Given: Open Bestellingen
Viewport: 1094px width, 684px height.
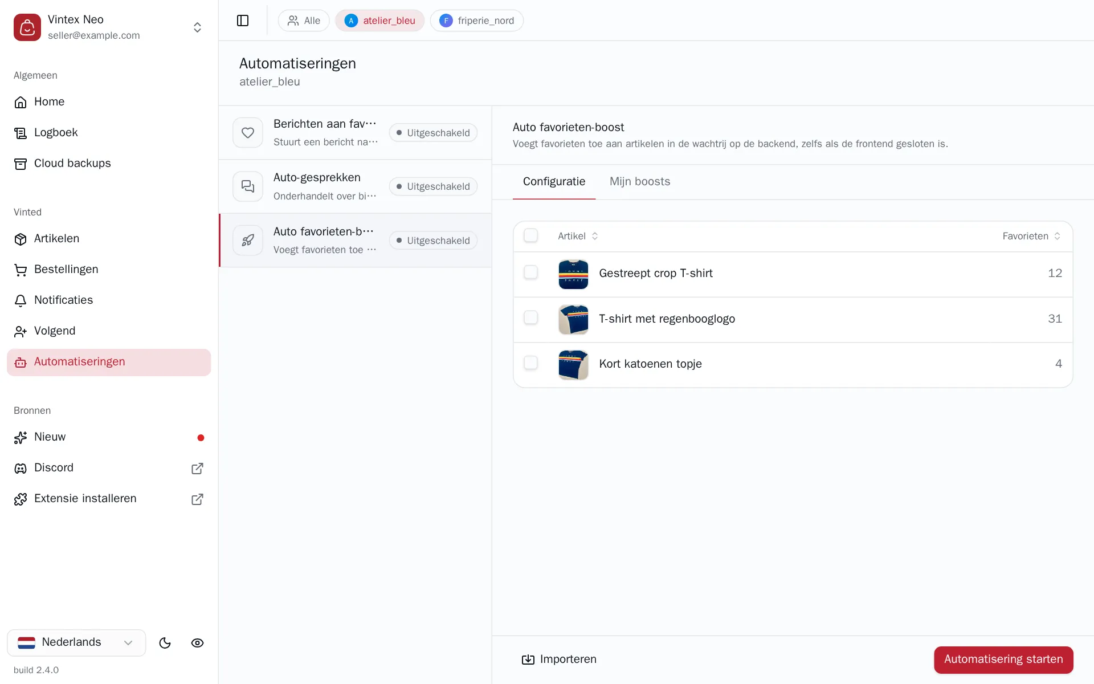Looking at the screenshot, I should coord(109,269).
